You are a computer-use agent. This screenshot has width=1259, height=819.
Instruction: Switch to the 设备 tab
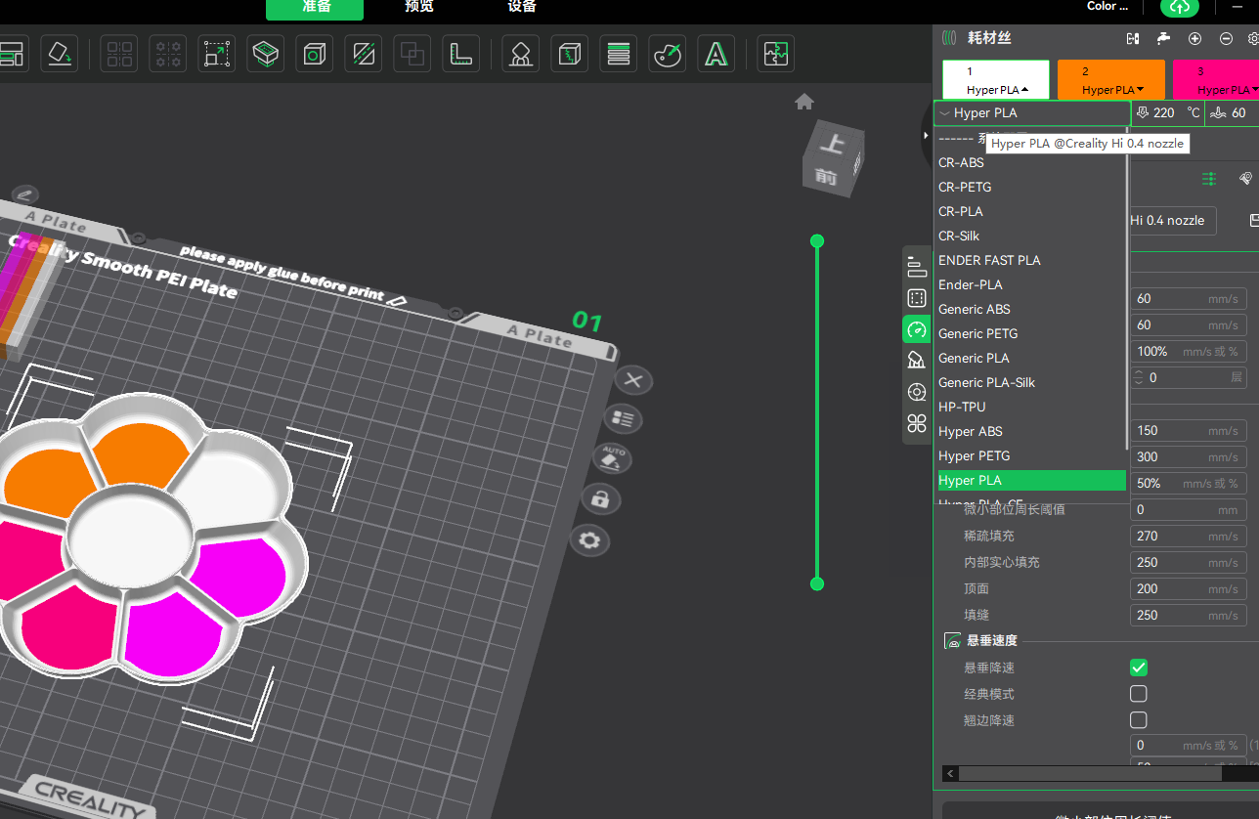(522, 7)
